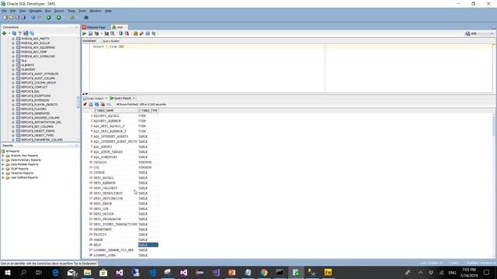Save the worksheet using the disk icon
The height and width of the screenshot is (279, 497).
pos(17,18)
